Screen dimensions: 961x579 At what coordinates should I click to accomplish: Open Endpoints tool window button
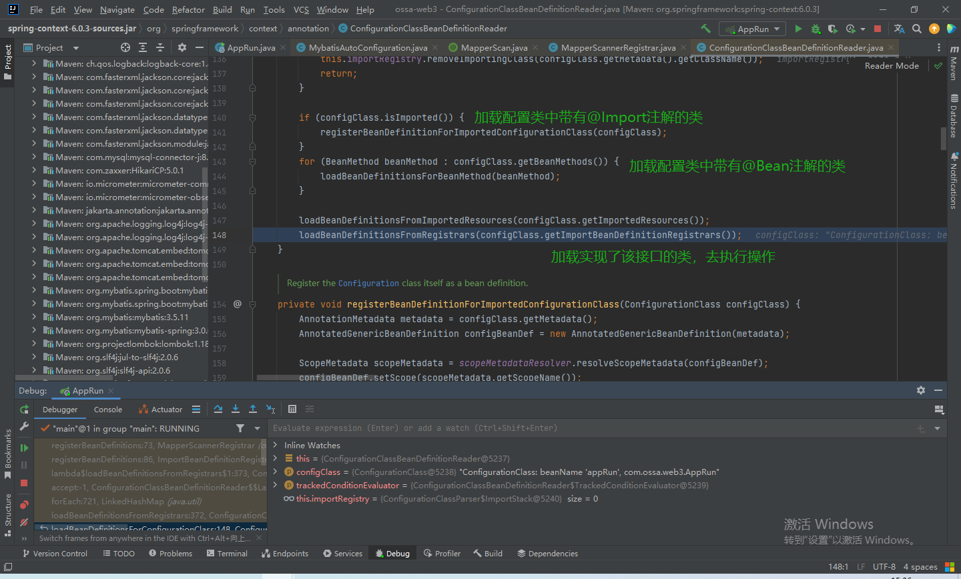(285, 554)
